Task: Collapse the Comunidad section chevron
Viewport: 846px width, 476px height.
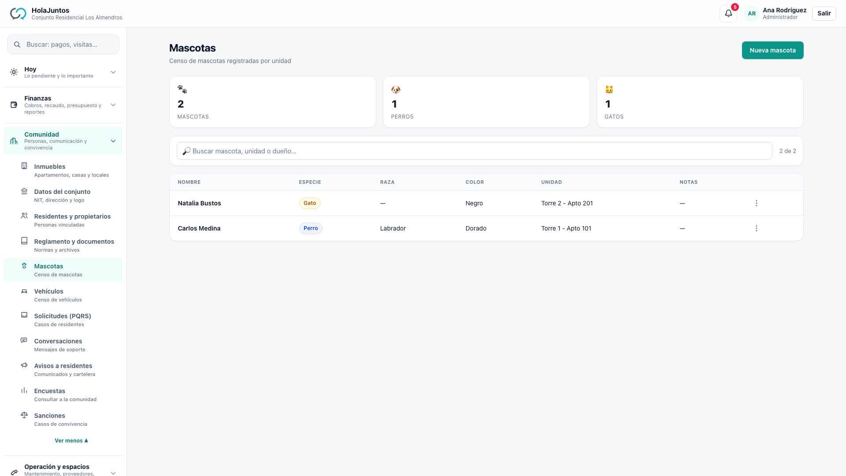Action: (113, 141)
